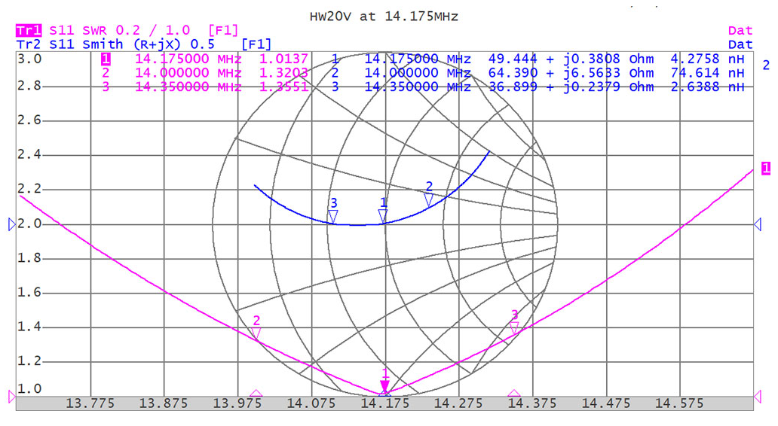778x426 pixels.
Task: Click the 13.775 frequency axis label
Action: [90, 403]
